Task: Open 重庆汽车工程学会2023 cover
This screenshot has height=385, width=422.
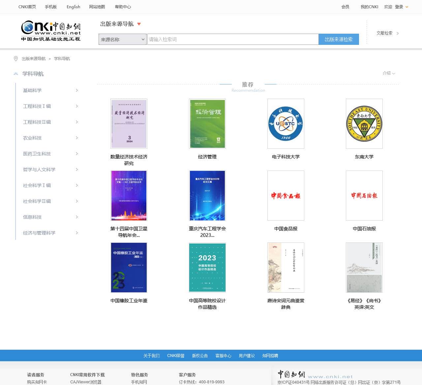Action: pyautogui.click(x=207, y=196)
